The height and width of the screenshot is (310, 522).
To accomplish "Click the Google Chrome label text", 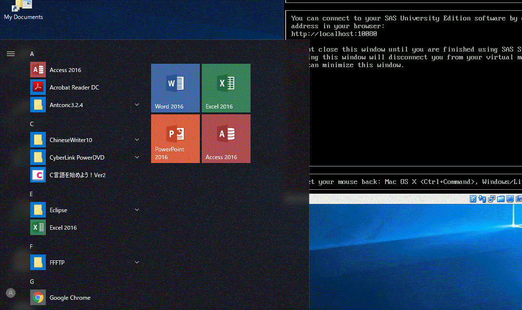I will coord(70,298).
